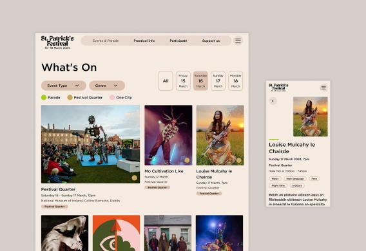
Task: Click Festival Quarter tag under Louise Mulcahy card
Action: (x=209, y=194)
